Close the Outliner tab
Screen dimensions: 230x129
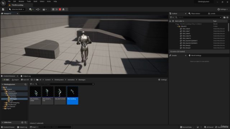point(185,14)
